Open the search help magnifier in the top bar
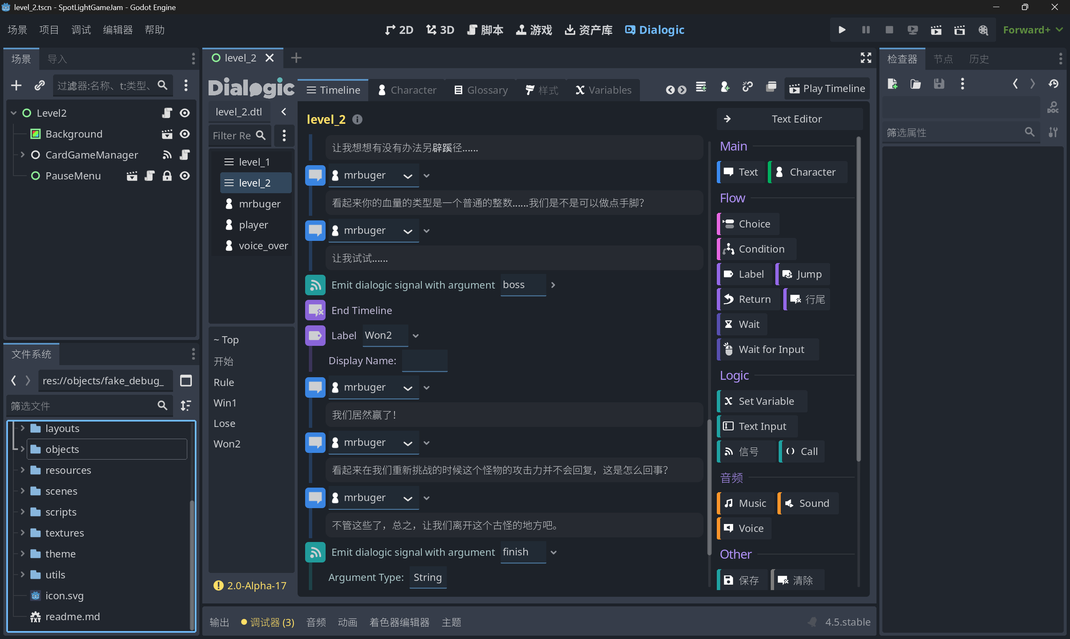 (983, 30)
